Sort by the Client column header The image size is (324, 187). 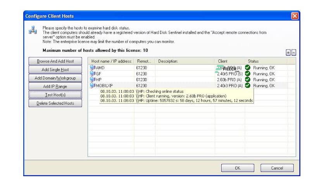click(x=230, y=61)
